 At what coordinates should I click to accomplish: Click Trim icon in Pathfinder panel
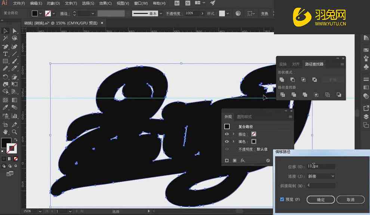[x=294, y=95]
